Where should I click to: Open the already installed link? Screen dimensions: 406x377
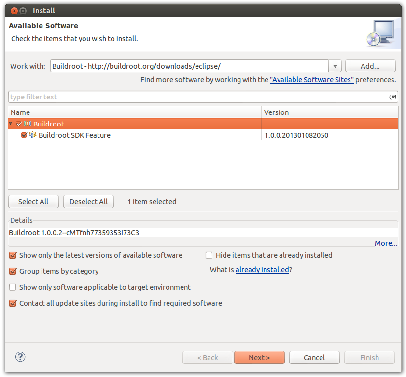tap(262, 270)
